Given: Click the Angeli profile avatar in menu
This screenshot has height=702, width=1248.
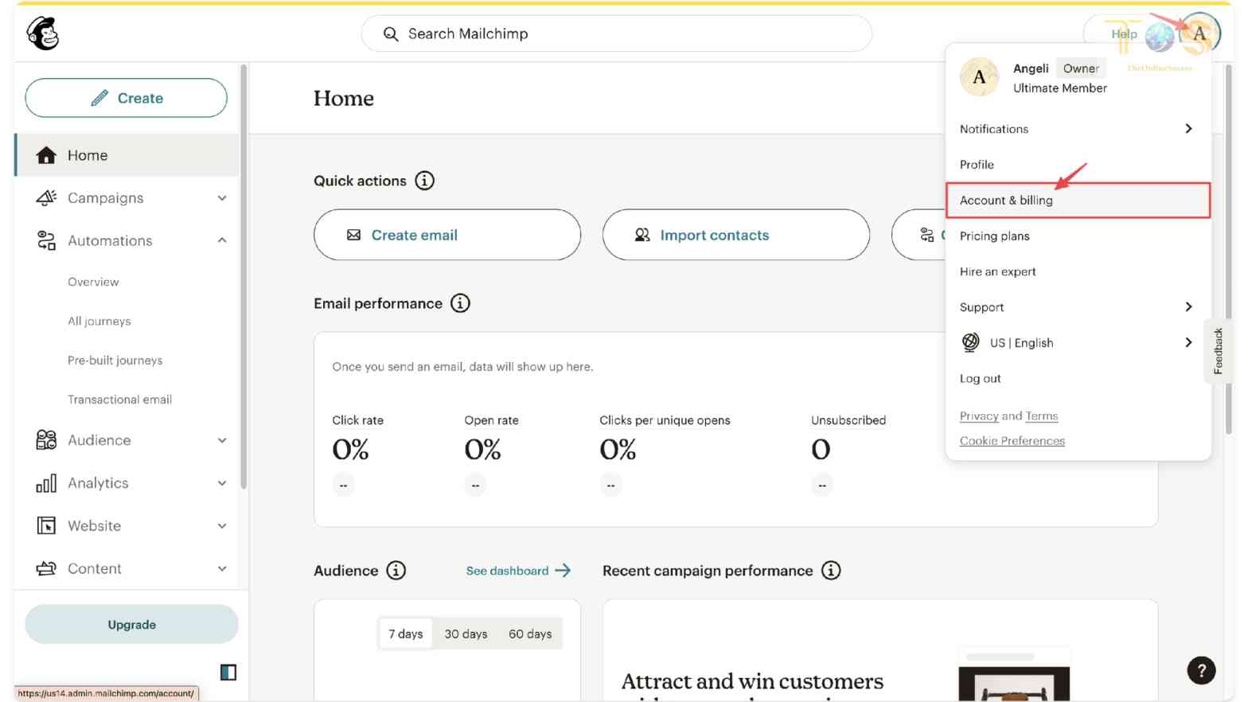Looking at the screenshot, I should click(x=980, y=77).
